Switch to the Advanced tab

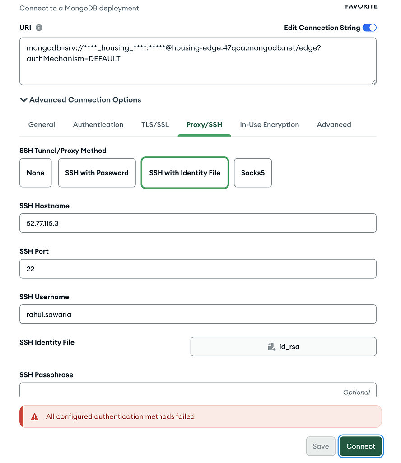click(334, 125)
